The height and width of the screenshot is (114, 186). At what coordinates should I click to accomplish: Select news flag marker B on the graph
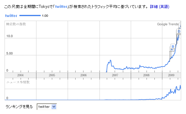pos(173,47)
